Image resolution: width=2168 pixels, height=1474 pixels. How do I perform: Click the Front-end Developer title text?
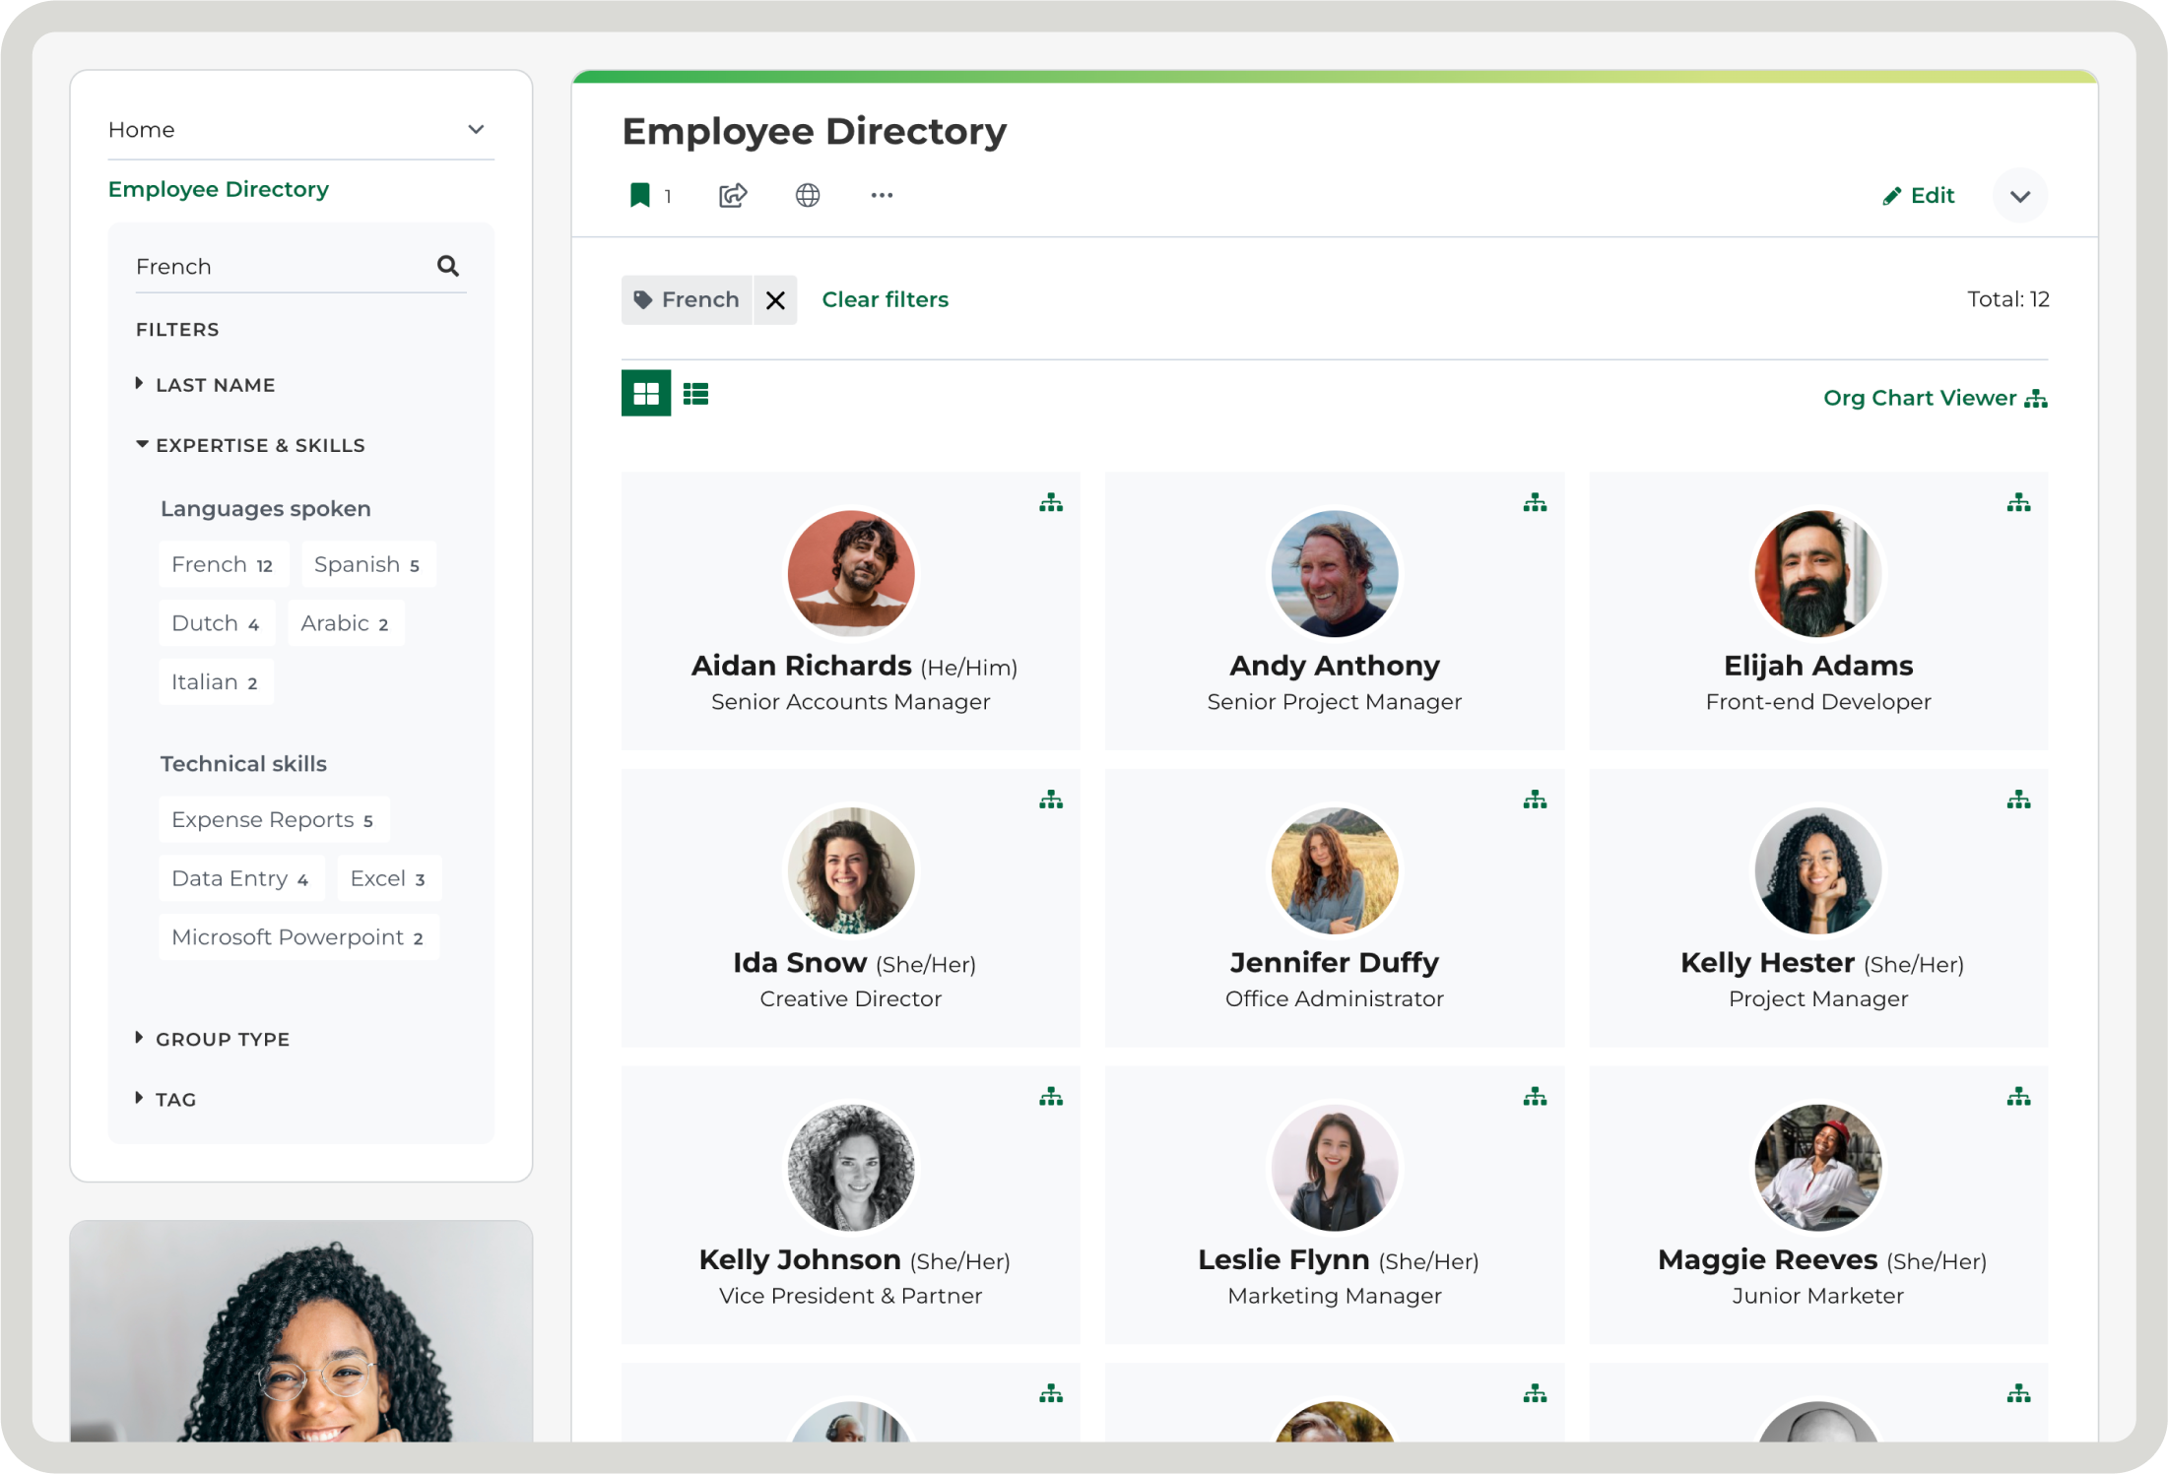(1818, 702)
